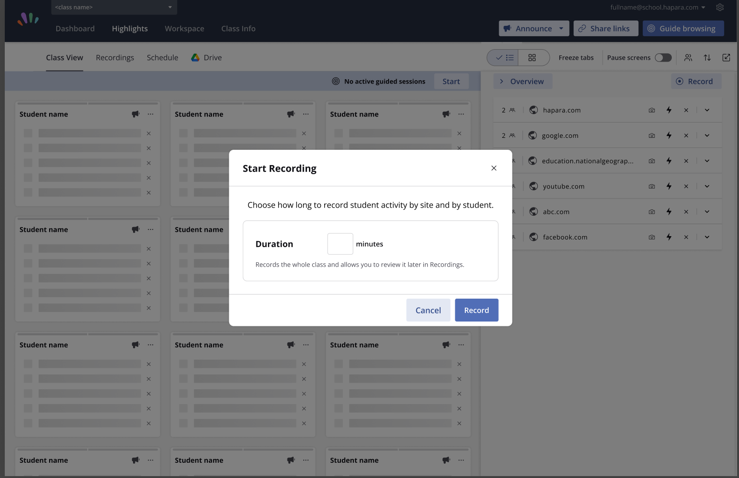Viewport: 739px width, 478px height.
Task: Open the settings gear icon
Action: [720, 7]
